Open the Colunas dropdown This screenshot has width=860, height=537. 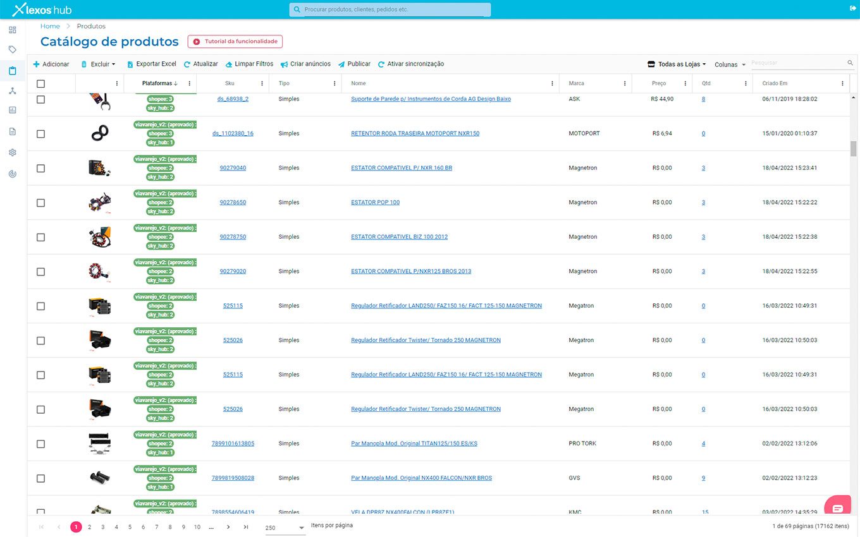tap(730, 64)
